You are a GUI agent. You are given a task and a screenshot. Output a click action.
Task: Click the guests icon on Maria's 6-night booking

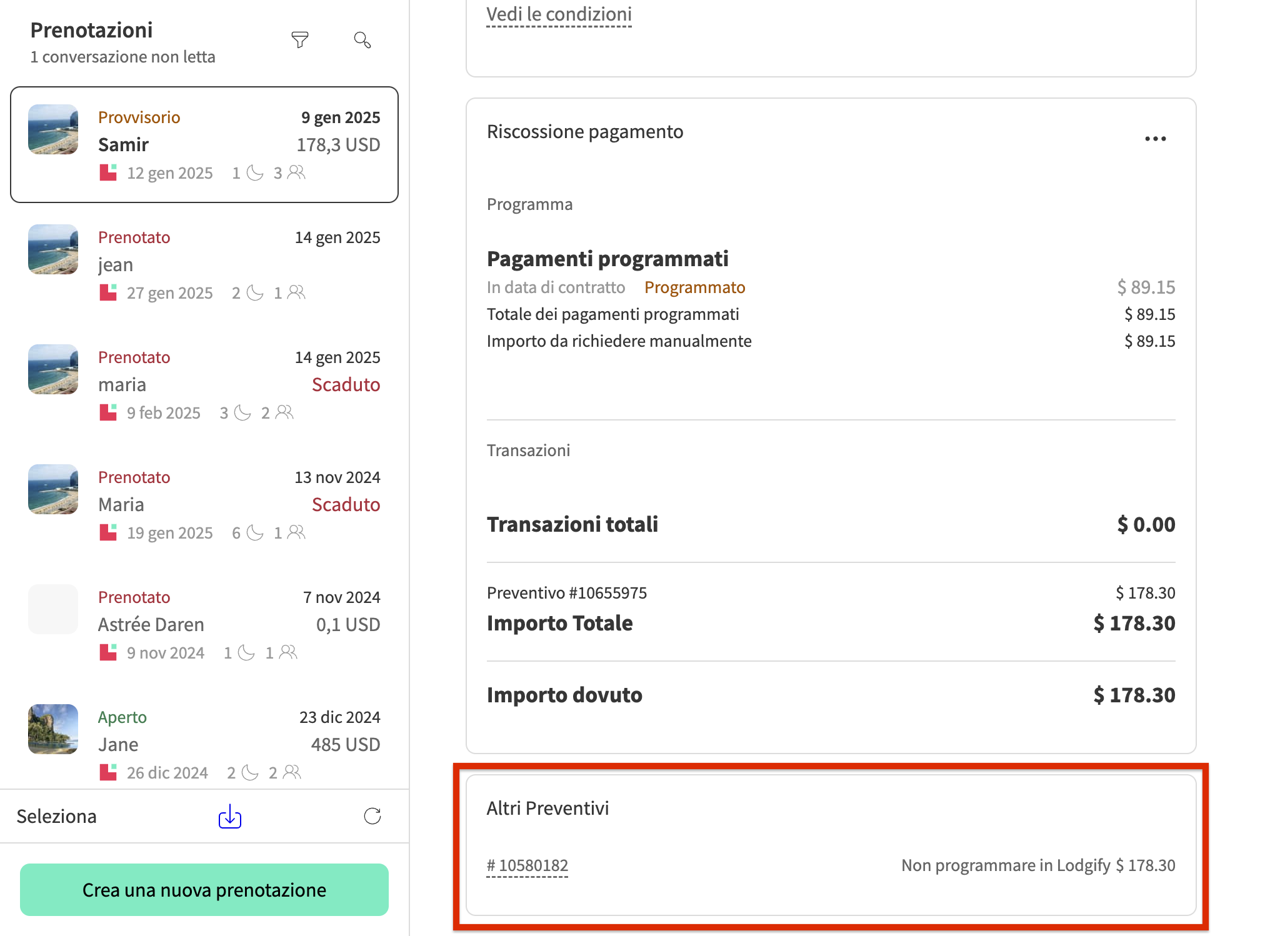[x=297, y=532]
